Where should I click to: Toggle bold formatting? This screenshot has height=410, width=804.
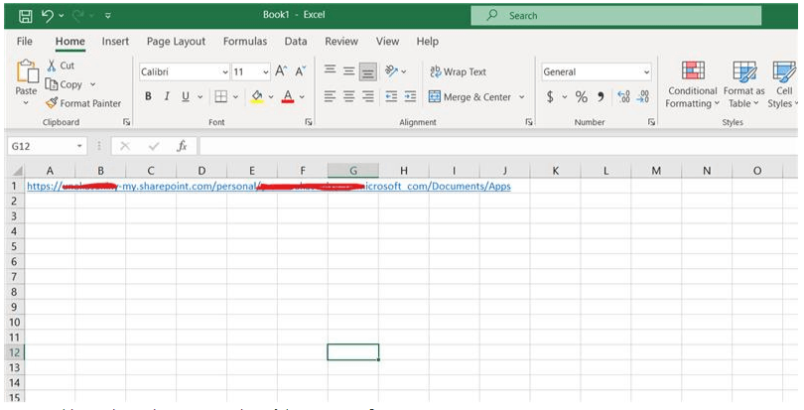point(148,96)
